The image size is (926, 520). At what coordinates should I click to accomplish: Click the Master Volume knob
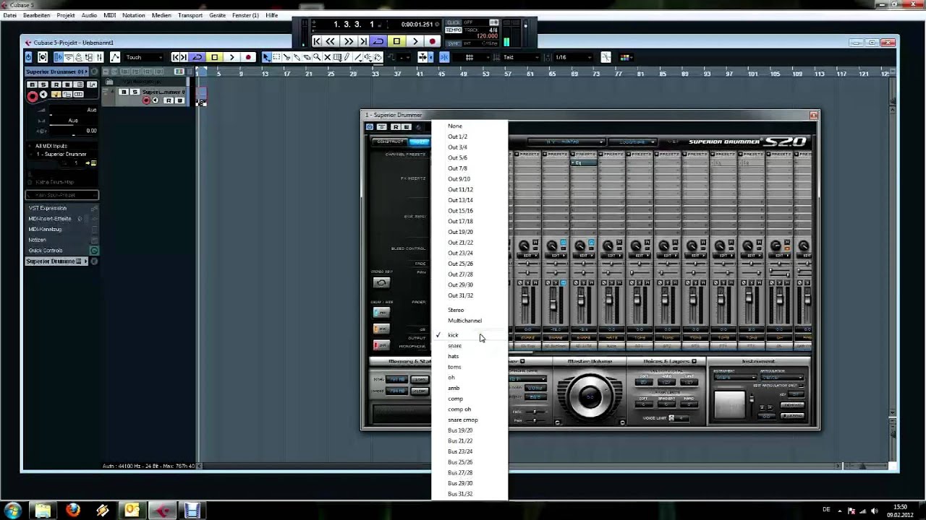coord(590,396)
